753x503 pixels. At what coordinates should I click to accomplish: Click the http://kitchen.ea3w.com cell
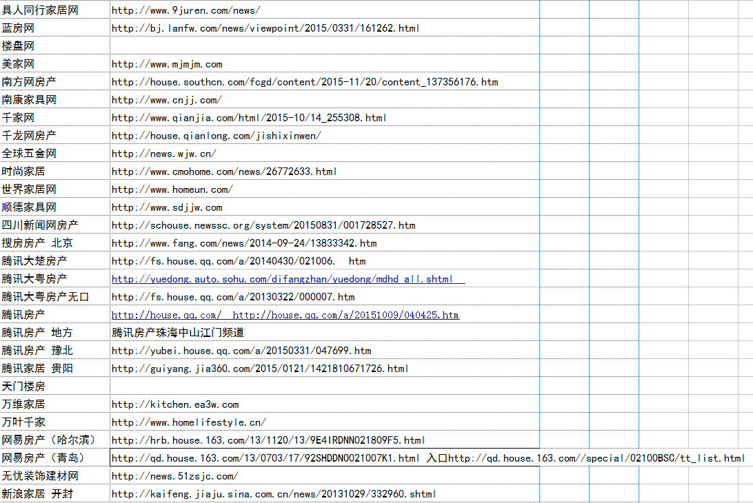point(325,404)
